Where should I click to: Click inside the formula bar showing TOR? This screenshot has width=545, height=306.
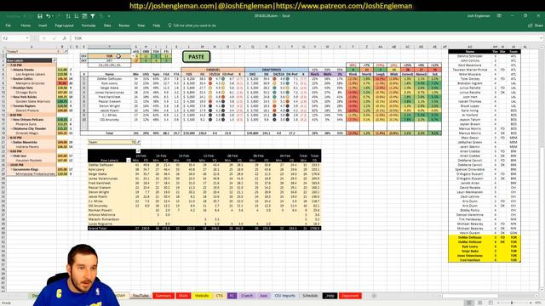pos(306,38)
